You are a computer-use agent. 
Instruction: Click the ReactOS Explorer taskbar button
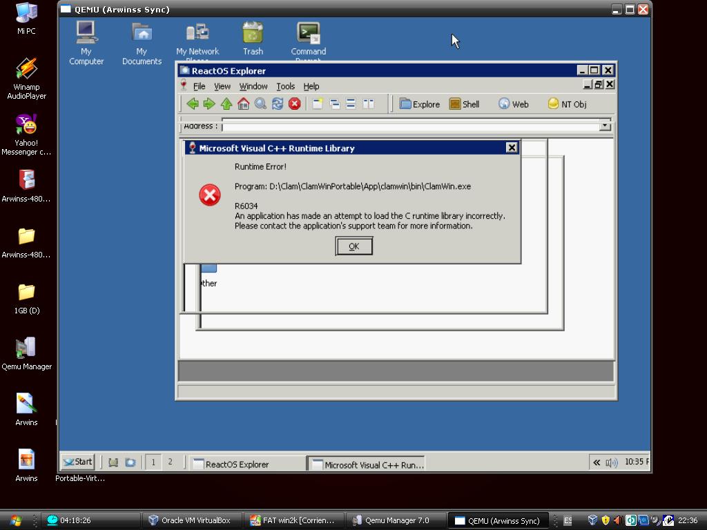click(x=246, y=464)
